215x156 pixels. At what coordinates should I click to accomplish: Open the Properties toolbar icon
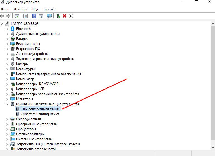25,16
